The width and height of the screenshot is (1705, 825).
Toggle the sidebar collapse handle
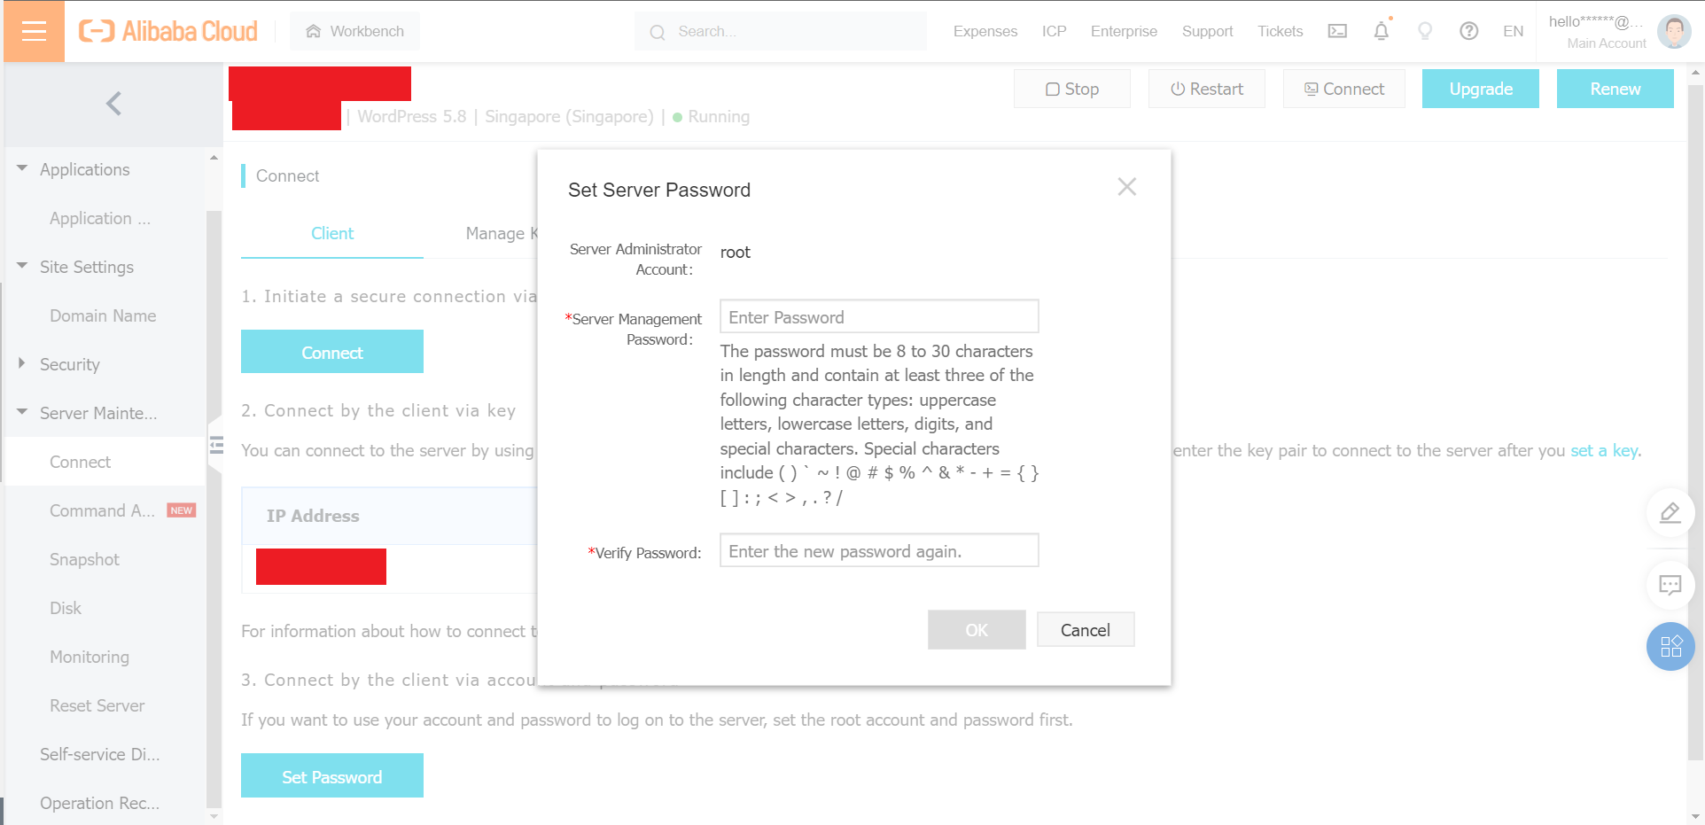pos(215,444)
